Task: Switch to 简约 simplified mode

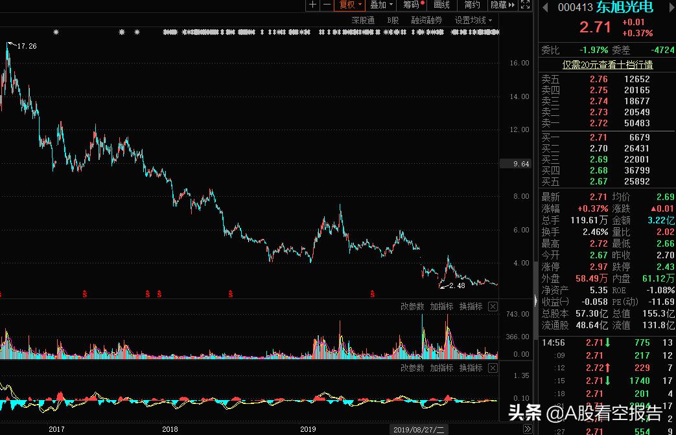Action: coord(471,5)
